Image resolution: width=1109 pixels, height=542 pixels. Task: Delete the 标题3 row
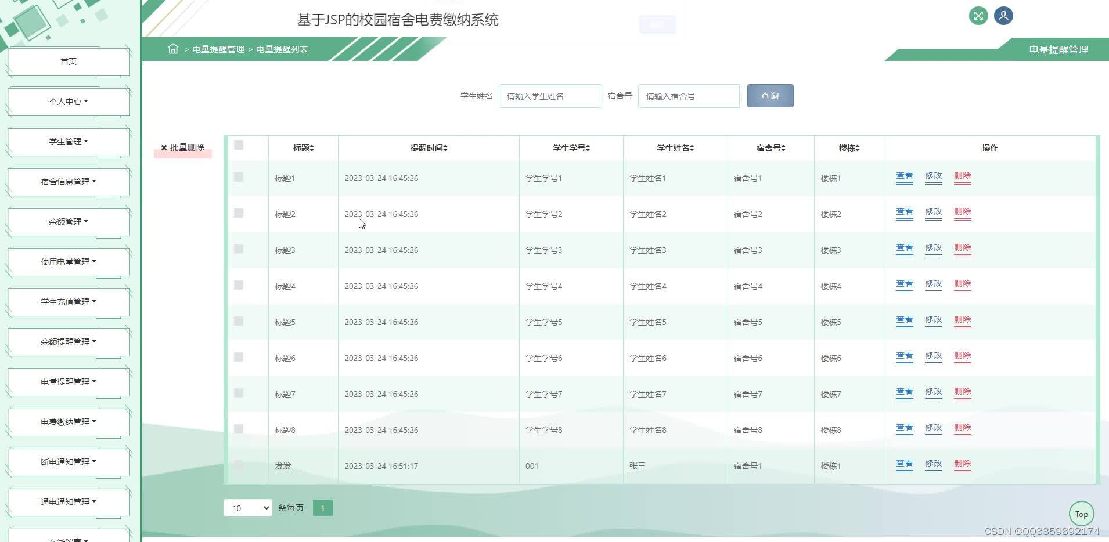coord(963,248)
